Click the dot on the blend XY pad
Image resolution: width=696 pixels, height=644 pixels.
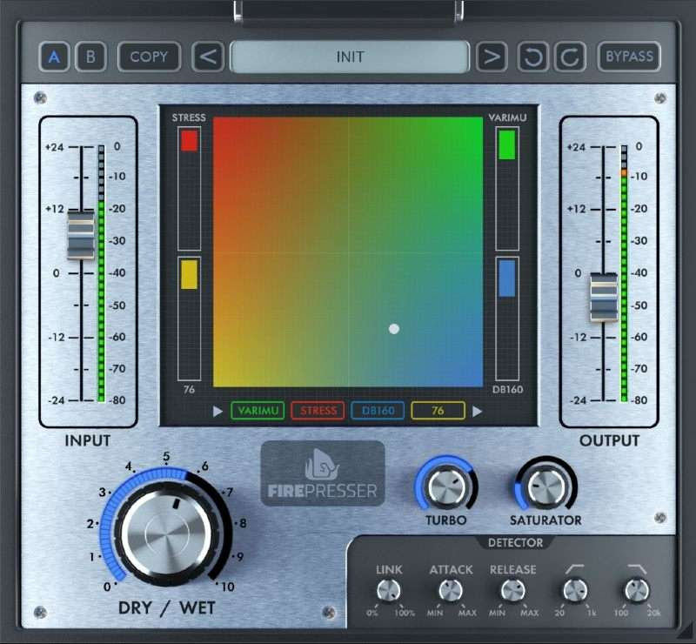[393, 329]
